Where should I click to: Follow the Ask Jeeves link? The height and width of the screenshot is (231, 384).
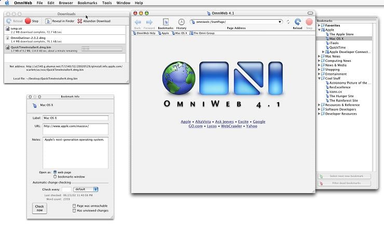[x=224, y=121]
